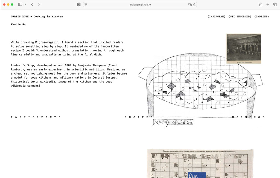Viewport: 280px width, 178px height.
Task: Open the old kitchen photograph thumbnail
Action: 244,49
